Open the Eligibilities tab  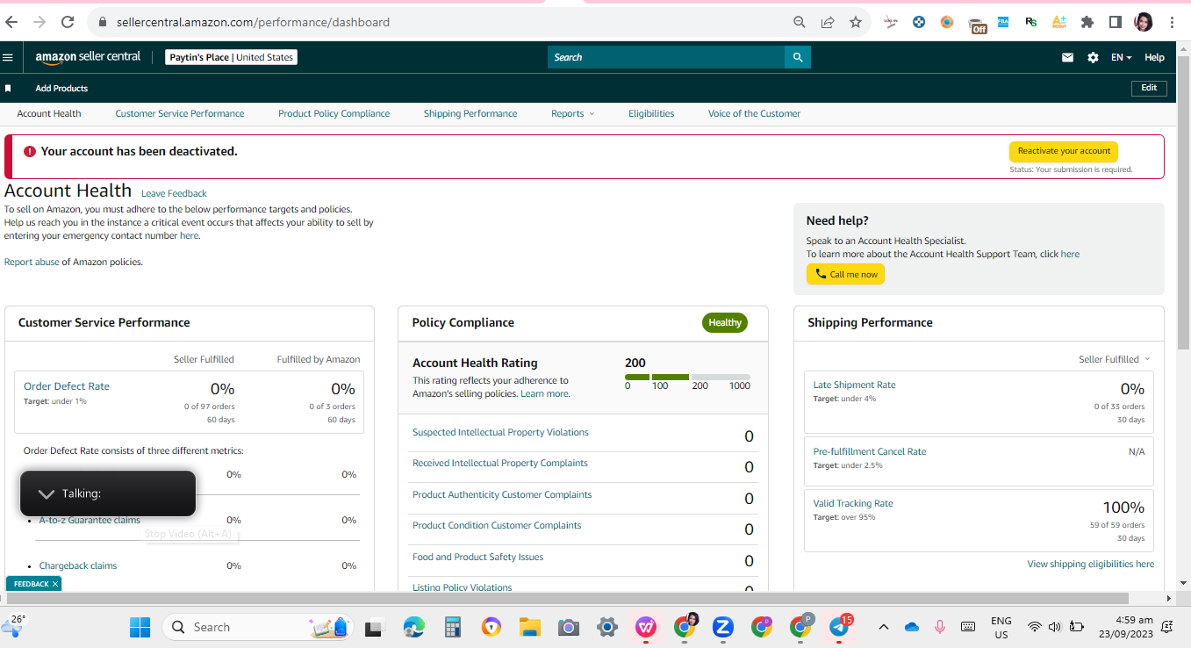(x=651, y=113)
